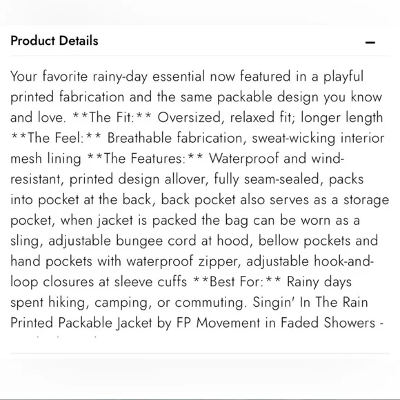Click "FP Movement" in the last line
400x400 pixels.
tap(218, 323)
